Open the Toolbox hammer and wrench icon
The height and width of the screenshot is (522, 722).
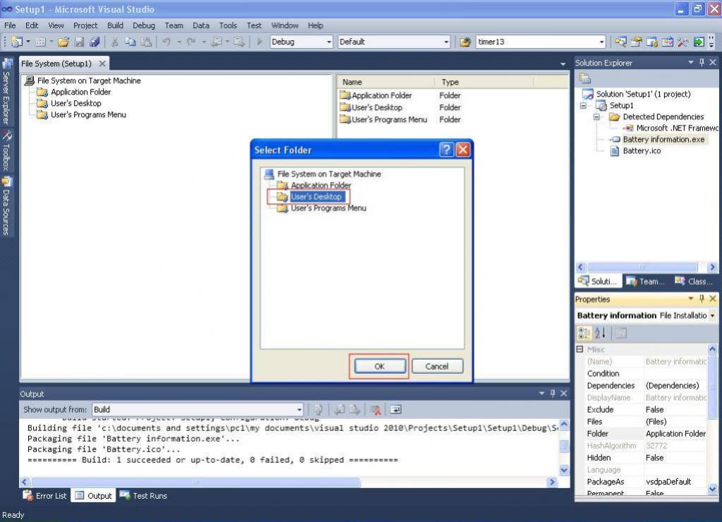point(683,42)
